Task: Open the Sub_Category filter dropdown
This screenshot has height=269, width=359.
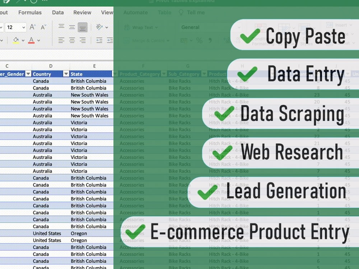Action: point(204,74)
